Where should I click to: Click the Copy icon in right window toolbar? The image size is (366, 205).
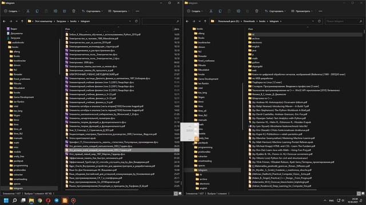tap(220, 11)
